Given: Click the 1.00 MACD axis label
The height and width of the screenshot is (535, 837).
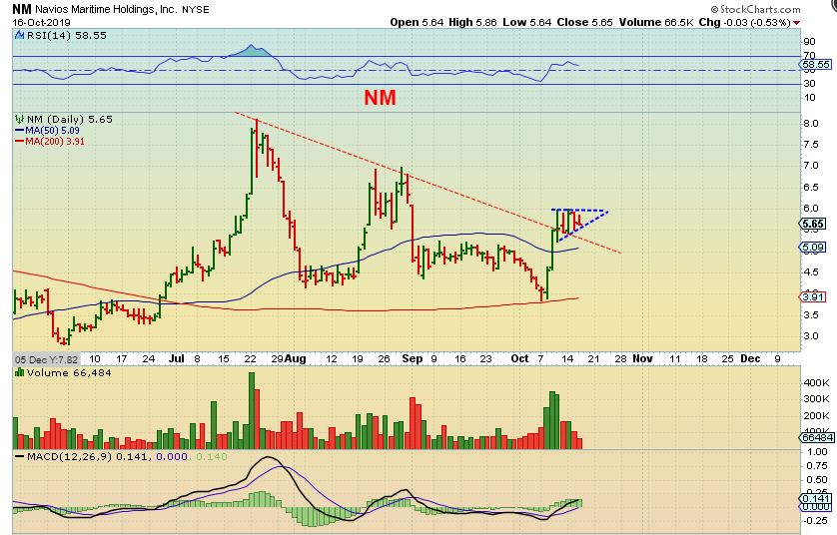Looking at the screenshot, I should [x=817, y=452].
